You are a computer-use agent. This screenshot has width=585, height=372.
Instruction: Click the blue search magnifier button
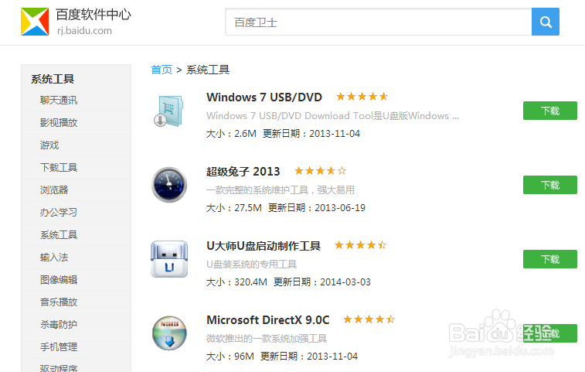[x=545, y=22]
